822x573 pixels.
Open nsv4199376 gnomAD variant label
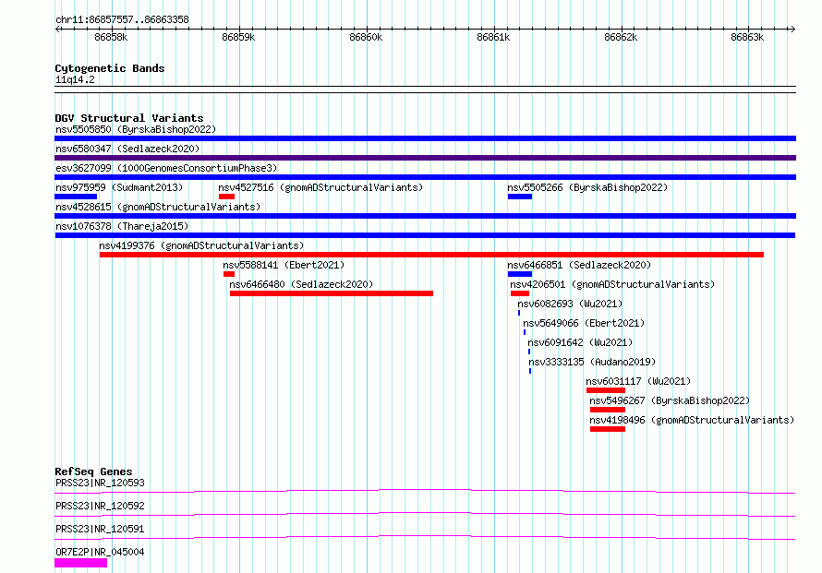point(201,245)
